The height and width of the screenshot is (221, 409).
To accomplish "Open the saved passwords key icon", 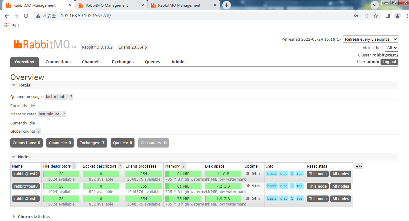I will pos(356,16).
